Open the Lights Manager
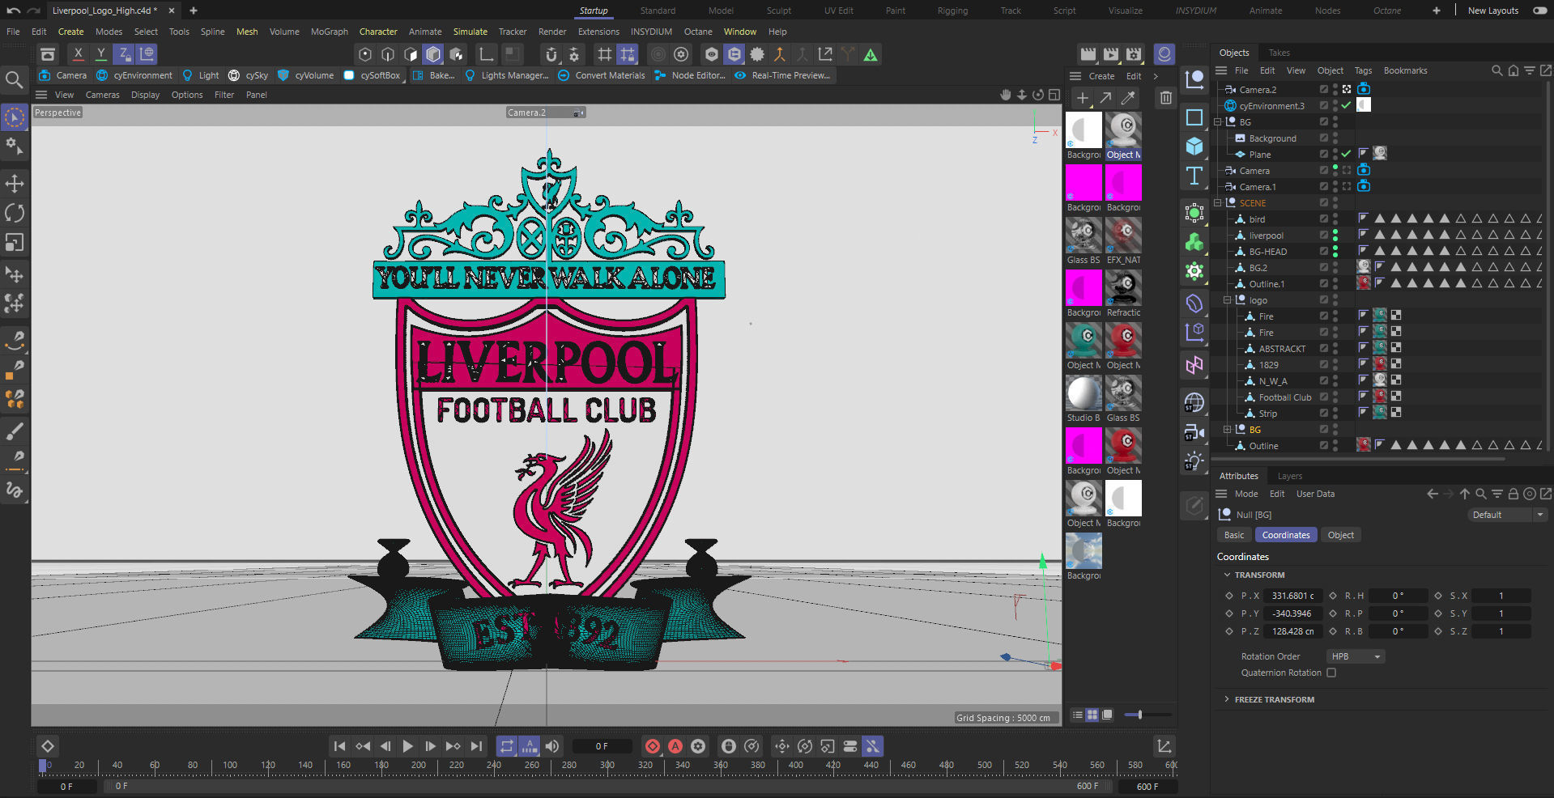The height and width of the screenshot is (798, 1554). coord(507,75)
